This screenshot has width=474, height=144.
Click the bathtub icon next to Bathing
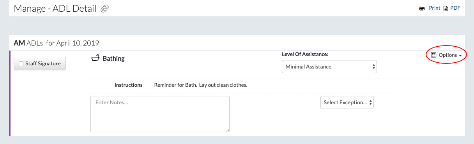(x=95, y=58)
